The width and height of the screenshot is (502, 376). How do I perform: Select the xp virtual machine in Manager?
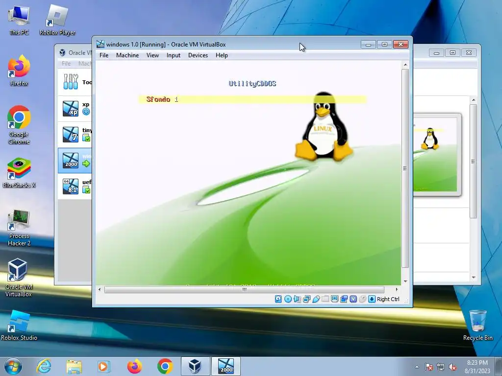click(x=75, y=108)
